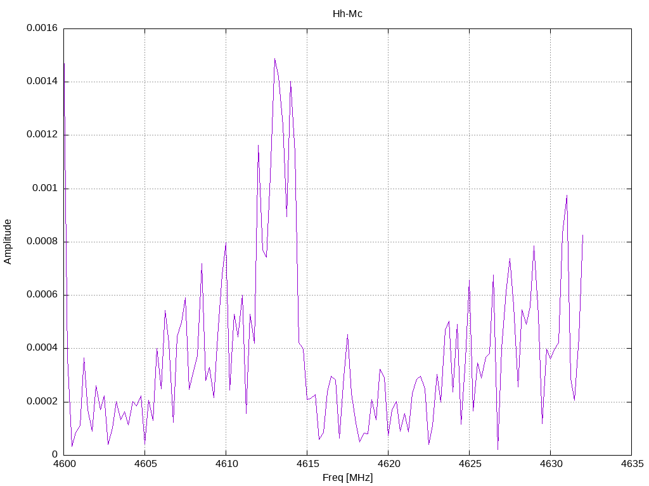Click the 4600 x-axis tick label
The width and height of the screenshot is (649, 486).
pyautogui.click(x=64, y=464)
